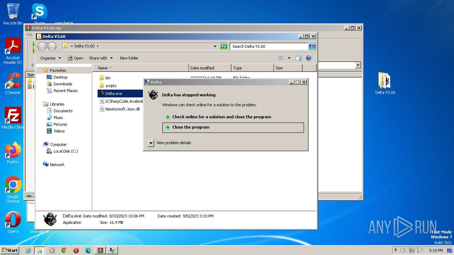The width and height of the screenshot is (454, 255).
Task: Click the Search Delta V3.60 field
Action: pyautogui.click(x=269, y=46)
